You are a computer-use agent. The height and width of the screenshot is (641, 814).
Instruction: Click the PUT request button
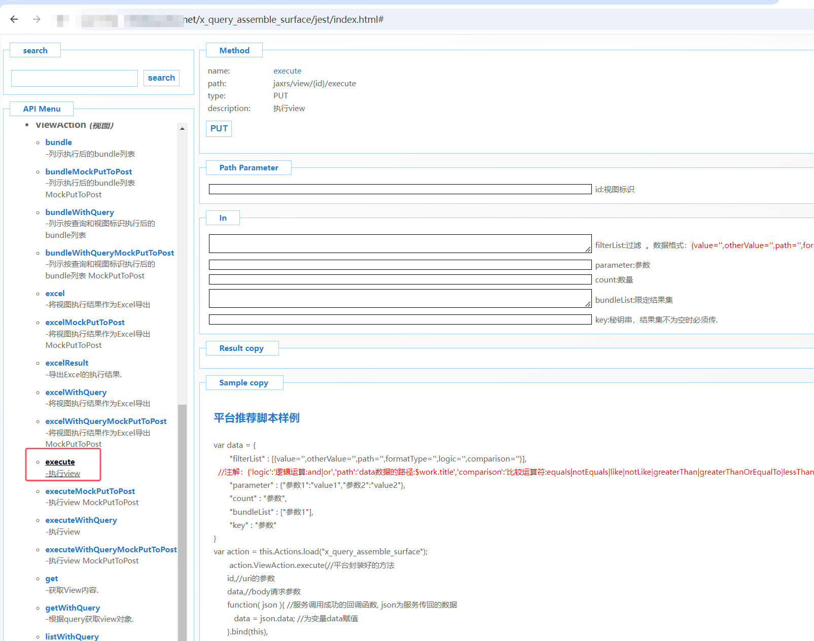click(219, 129)
